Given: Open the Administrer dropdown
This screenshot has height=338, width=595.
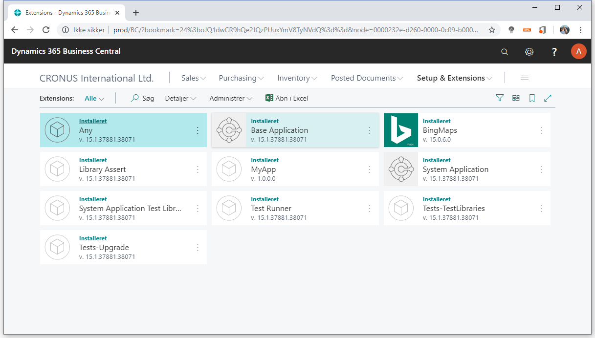Looking at the screenshot, I should coord(231,98).
